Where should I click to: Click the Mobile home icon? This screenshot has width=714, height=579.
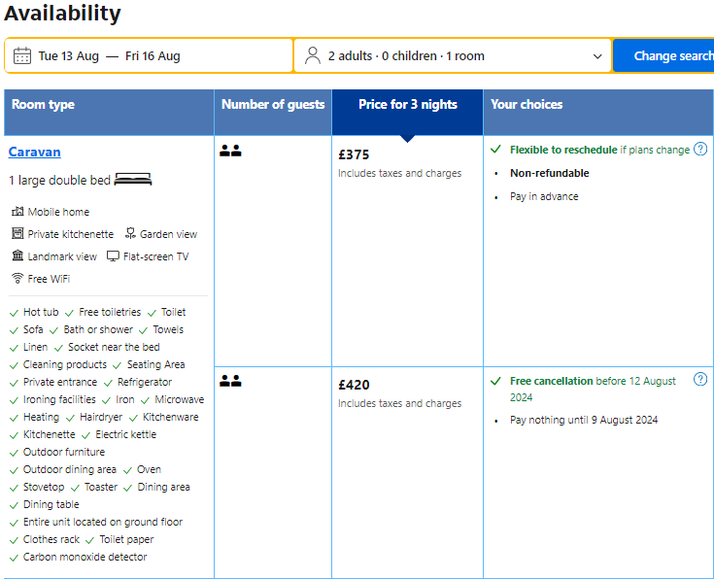pos(17,212)
